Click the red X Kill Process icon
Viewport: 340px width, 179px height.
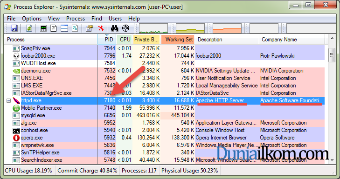pos(101,28)
